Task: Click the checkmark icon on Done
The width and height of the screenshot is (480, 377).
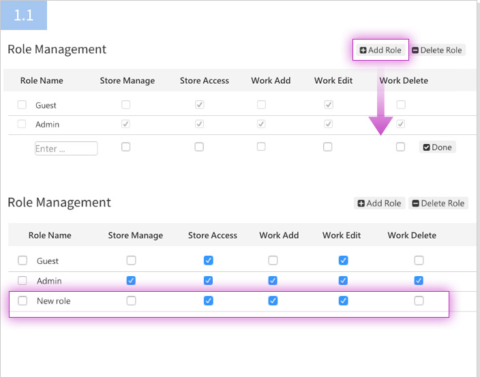Action: click(x=426, y=147)
